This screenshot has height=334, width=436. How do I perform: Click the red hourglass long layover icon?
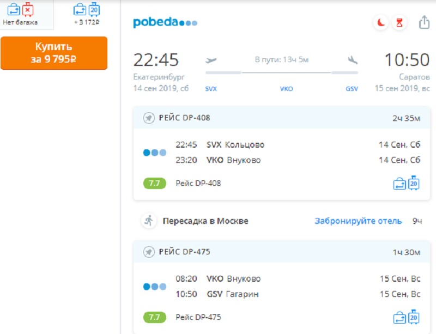(x=399, y=23)
